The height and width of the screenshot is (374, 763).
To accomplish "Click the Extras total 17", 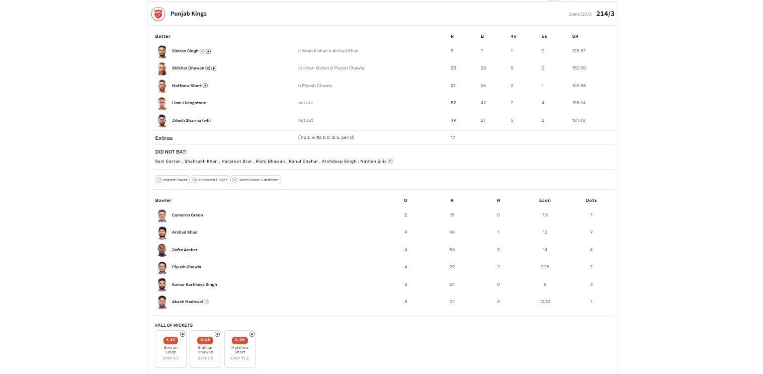I will (x=453, y=137).
